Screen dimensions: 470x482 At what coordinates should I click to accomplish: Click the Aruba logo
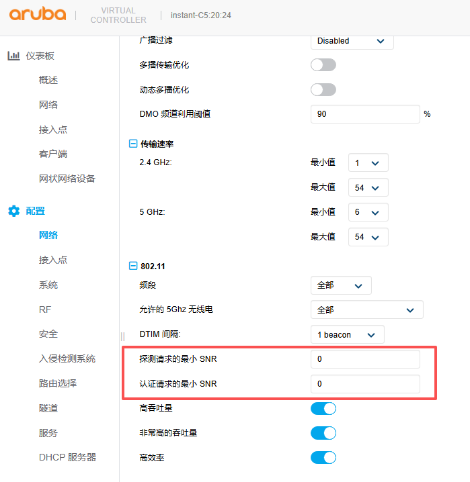pyautogui.click(x=38, y=15)
